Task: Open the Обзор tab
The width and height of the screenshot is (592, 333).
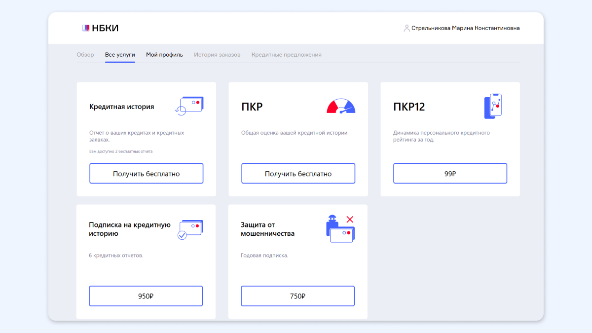Action: point(85,55)
